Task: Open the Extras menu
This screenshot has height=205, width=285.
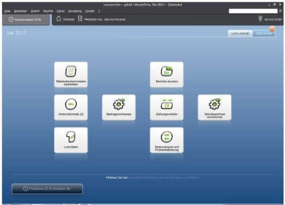Action: (x=60, y=11)
